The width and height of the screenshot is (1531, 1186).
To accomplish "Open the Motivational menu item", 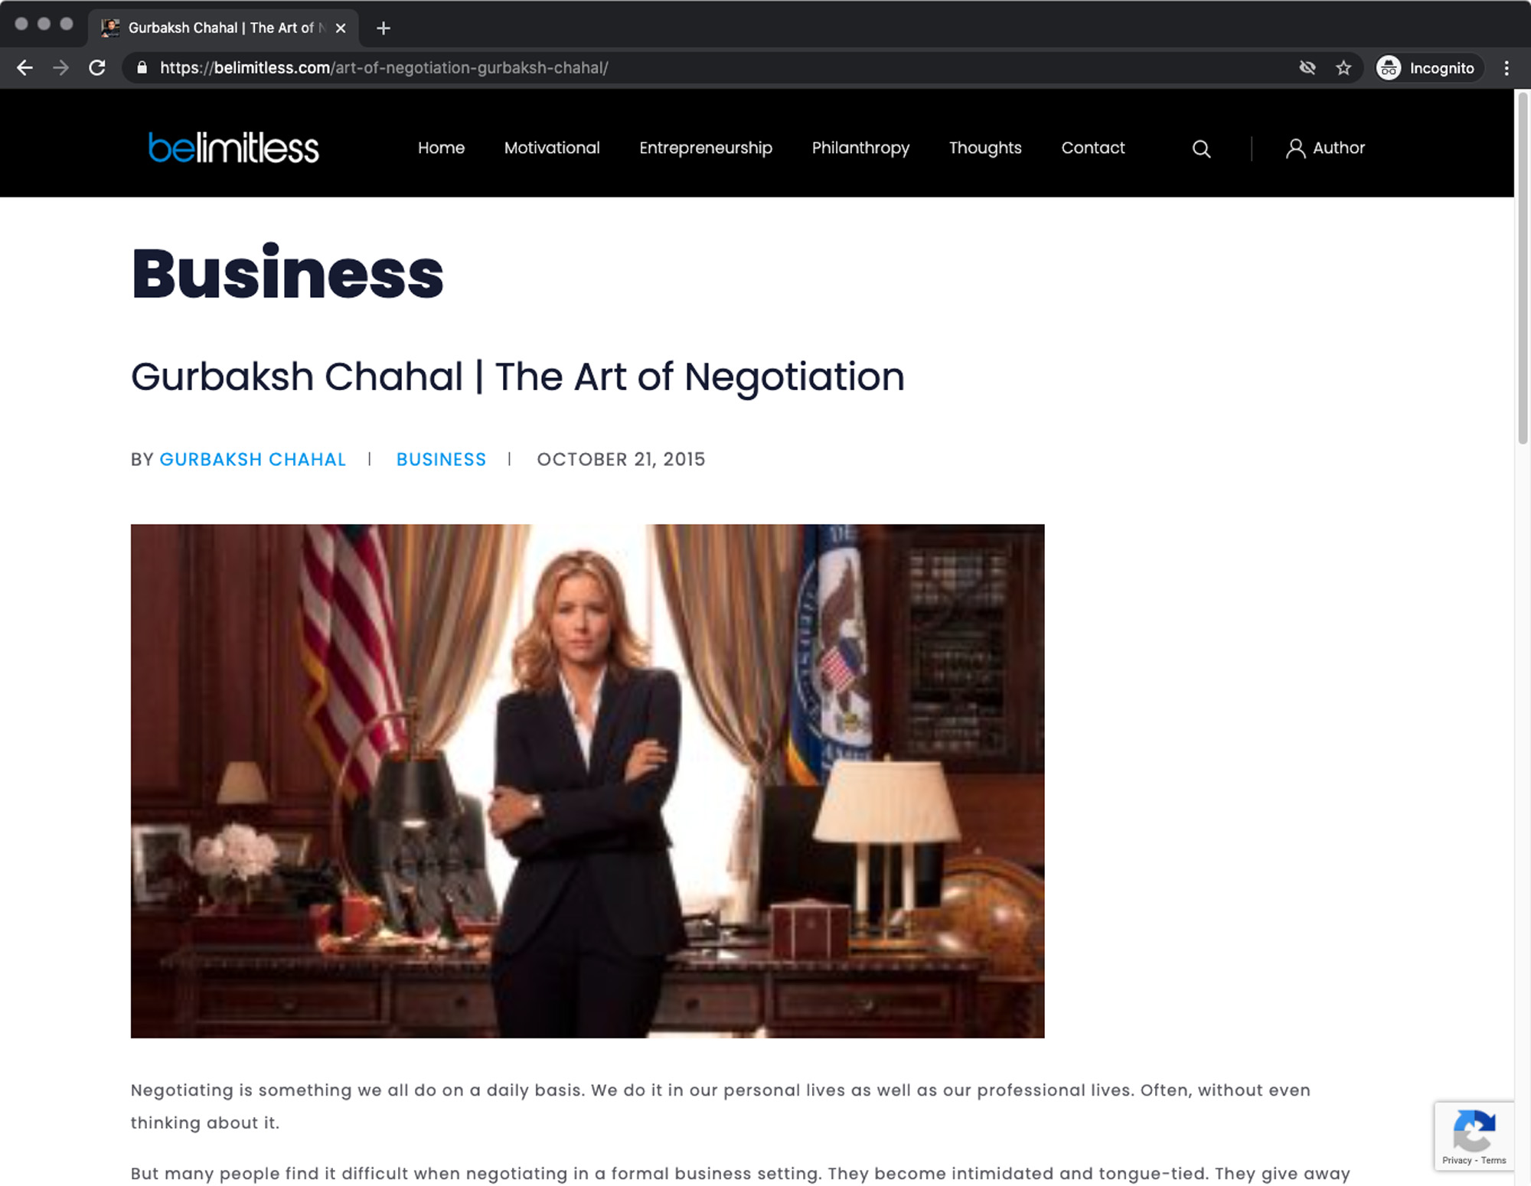I will coord(552,148).
